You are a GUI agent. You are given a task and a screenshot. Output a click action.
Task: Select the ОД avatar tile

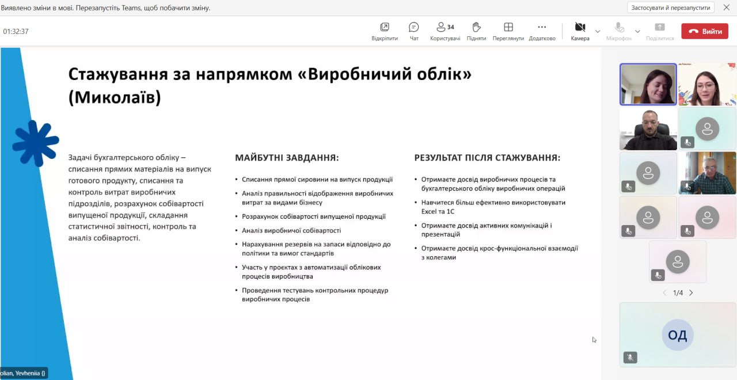(x=678, y=335)
